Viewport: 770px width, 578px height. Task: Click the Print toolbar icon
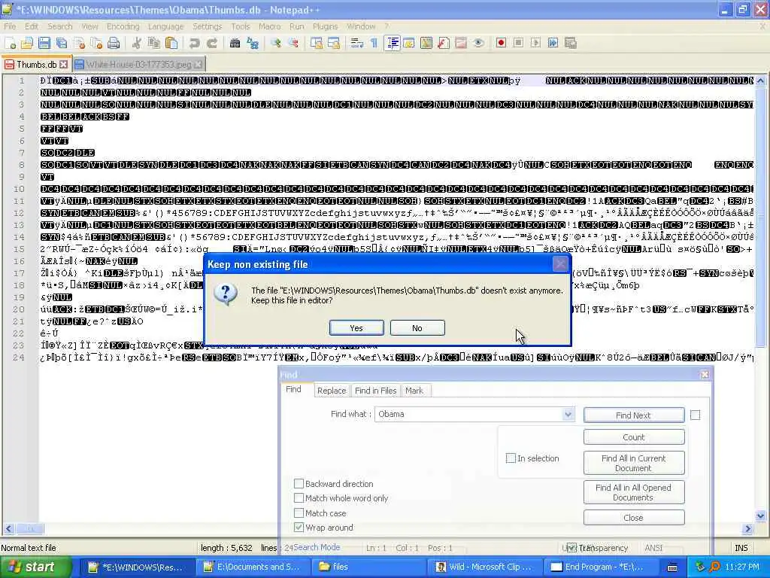click(x=114, y=43)
